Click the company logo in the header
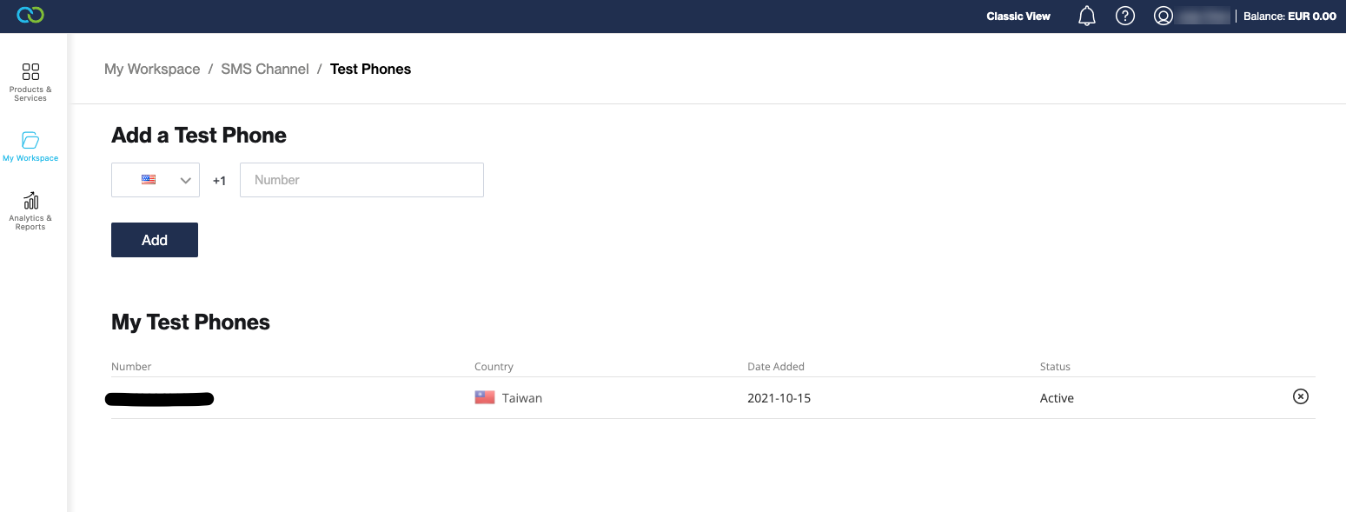The height and width of the screenshot is (512, 1346). click(30, 16)
